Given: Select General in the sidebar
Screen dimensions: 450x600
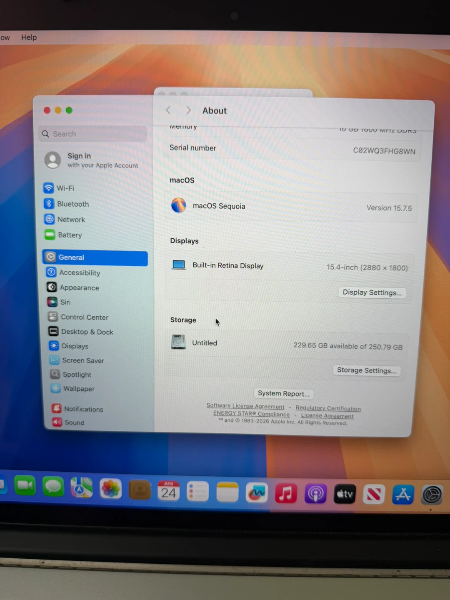Looking at the screenshot, I should tap(95, 257).
